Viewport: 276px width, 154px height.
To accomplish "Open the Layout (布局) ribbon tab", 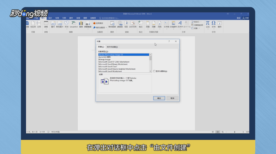I will coord(57,18).
